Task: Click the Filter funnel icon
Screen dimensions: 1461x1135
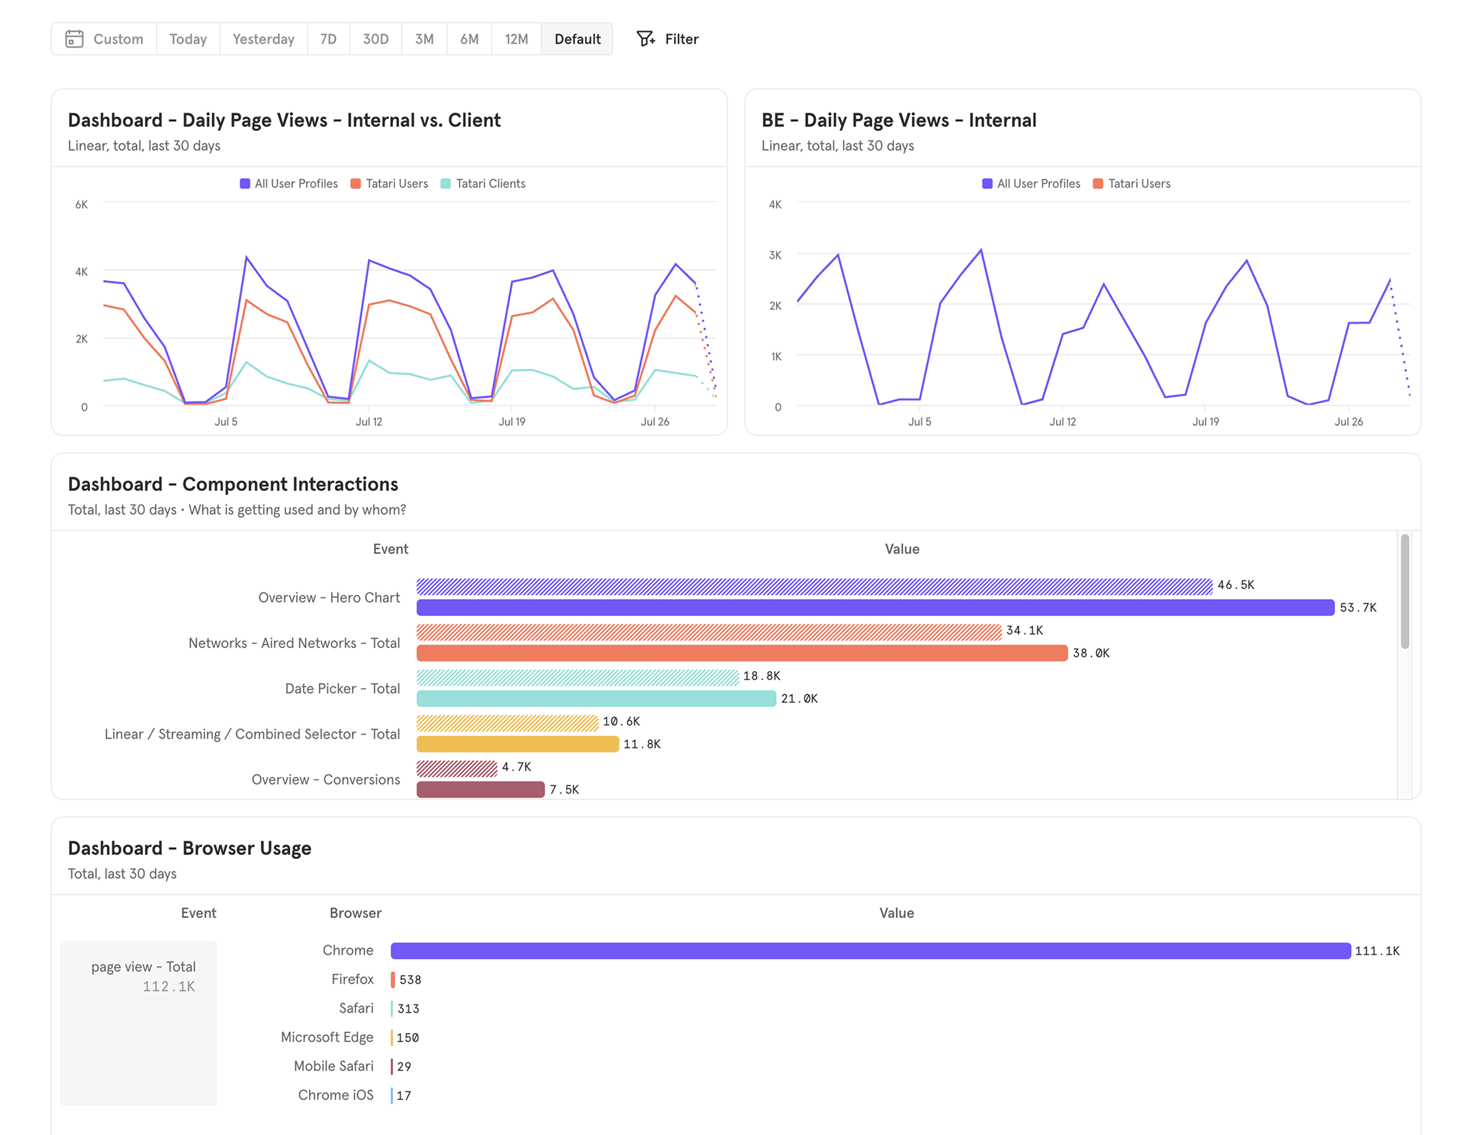Action: click(x=645, y=39)
